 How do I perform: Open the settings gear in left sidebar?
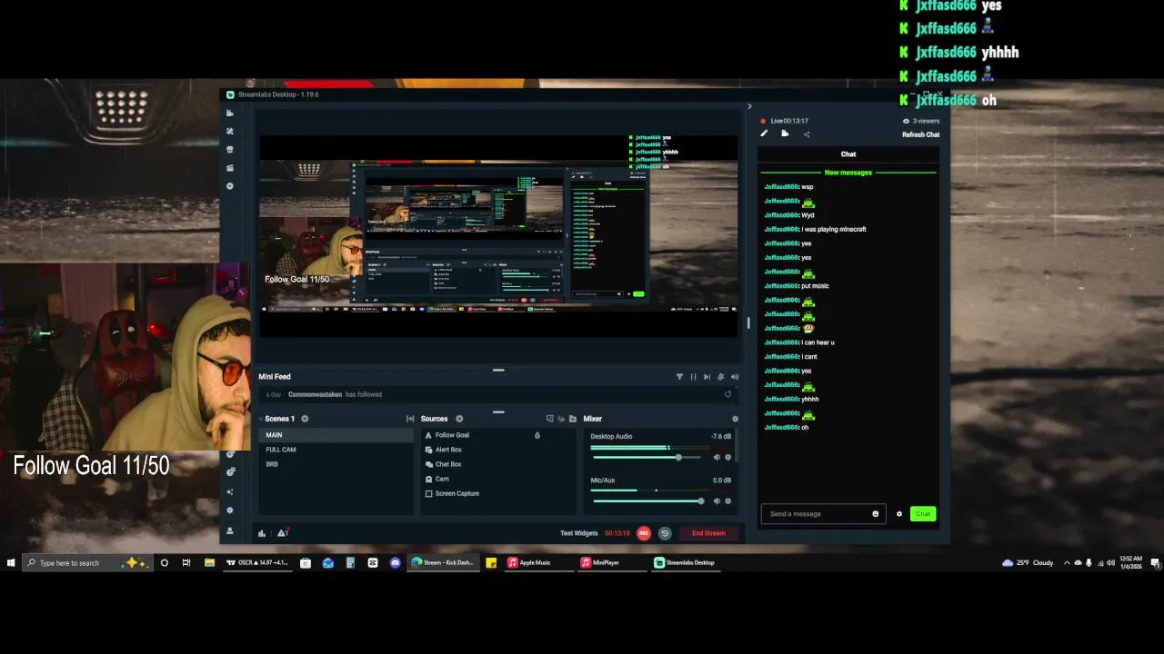pyautogui.click(x=230, y=510)
